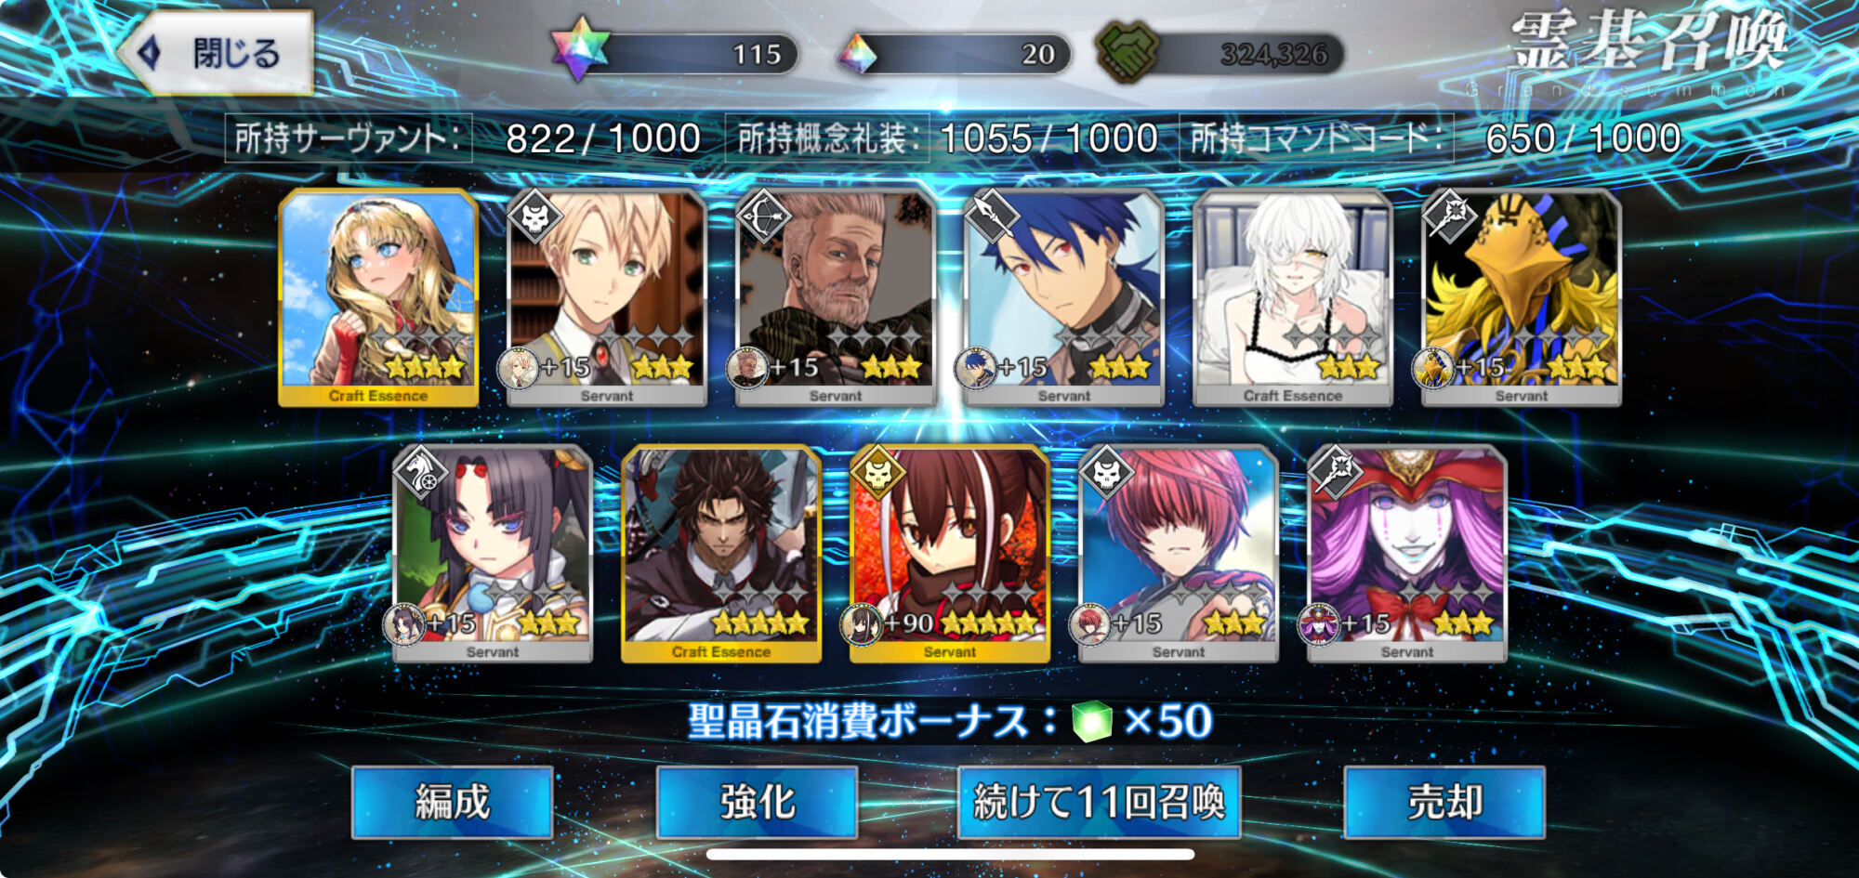Select the red-haired Assassin servant card
Screen dimensions: 1859x878
point(1179,554)
